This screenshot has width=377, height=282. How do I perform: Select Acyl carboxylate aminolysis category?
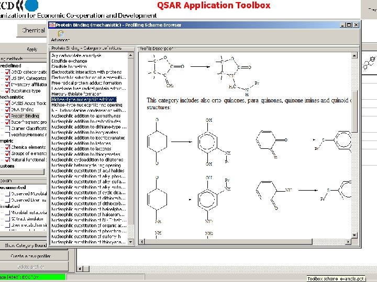pyautogui.click(x=76, y=56)
